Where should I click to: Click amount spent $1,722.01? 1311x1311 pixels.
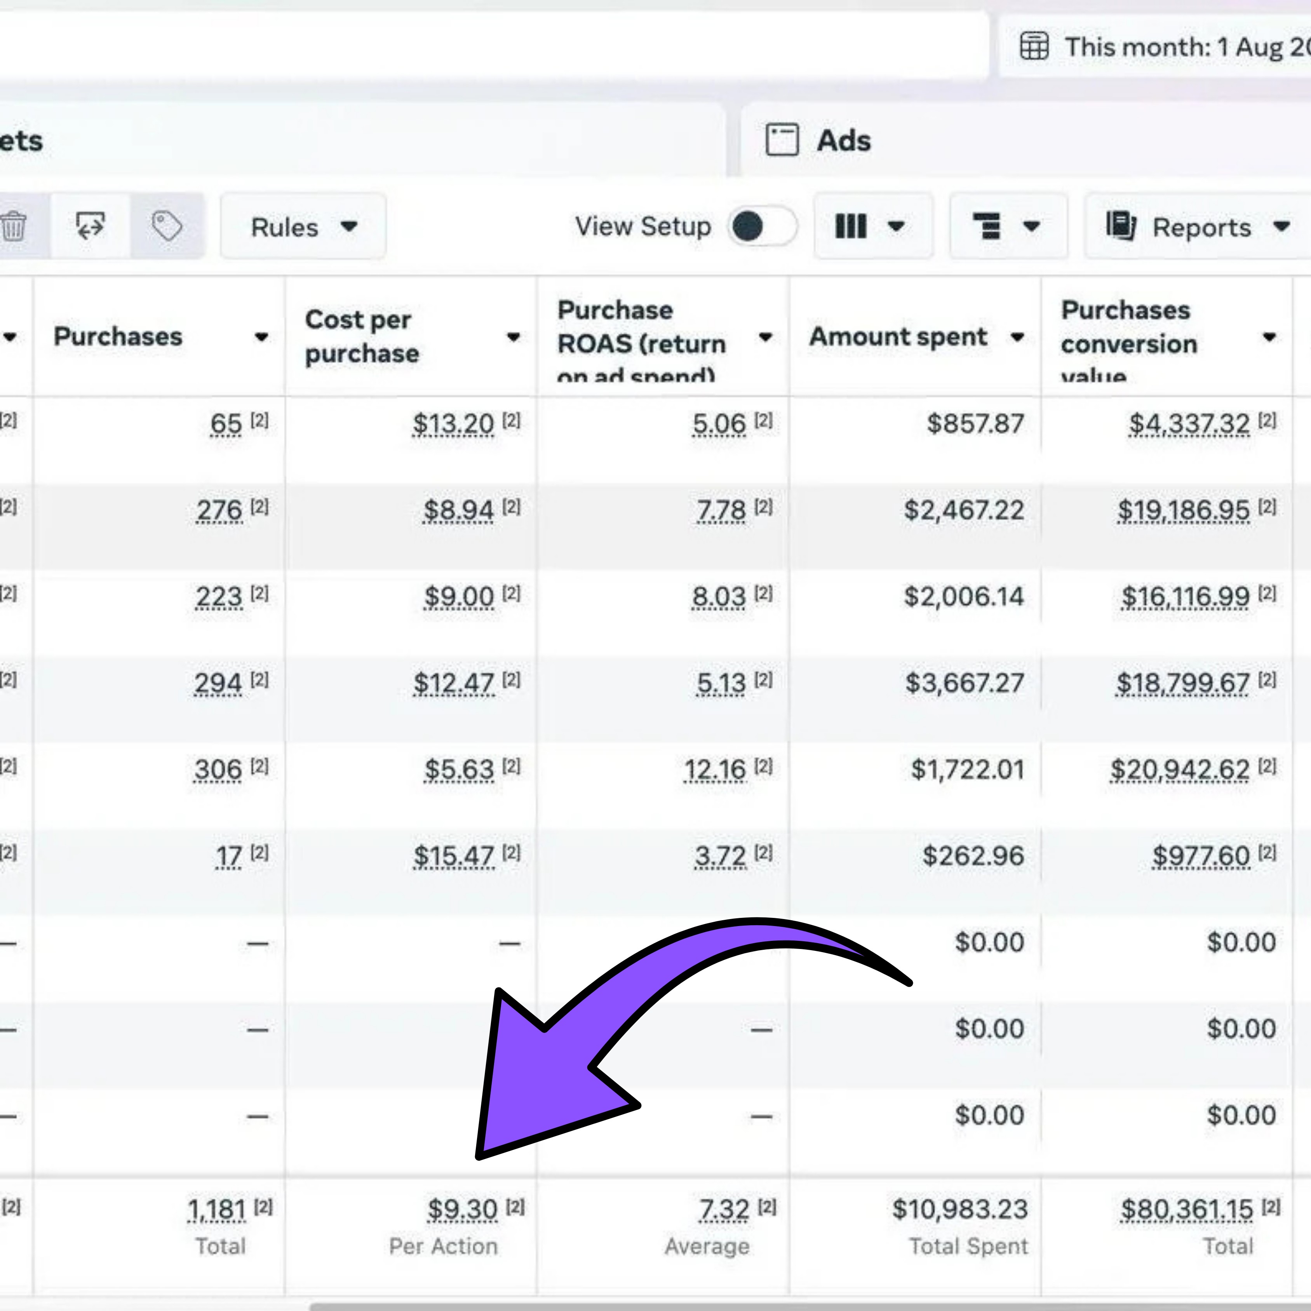[968, 770]
